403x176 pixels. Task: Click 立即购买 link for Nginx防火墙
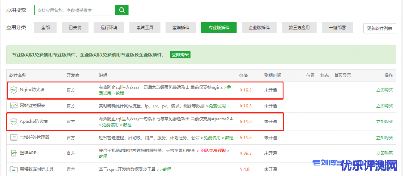[384, 90]
